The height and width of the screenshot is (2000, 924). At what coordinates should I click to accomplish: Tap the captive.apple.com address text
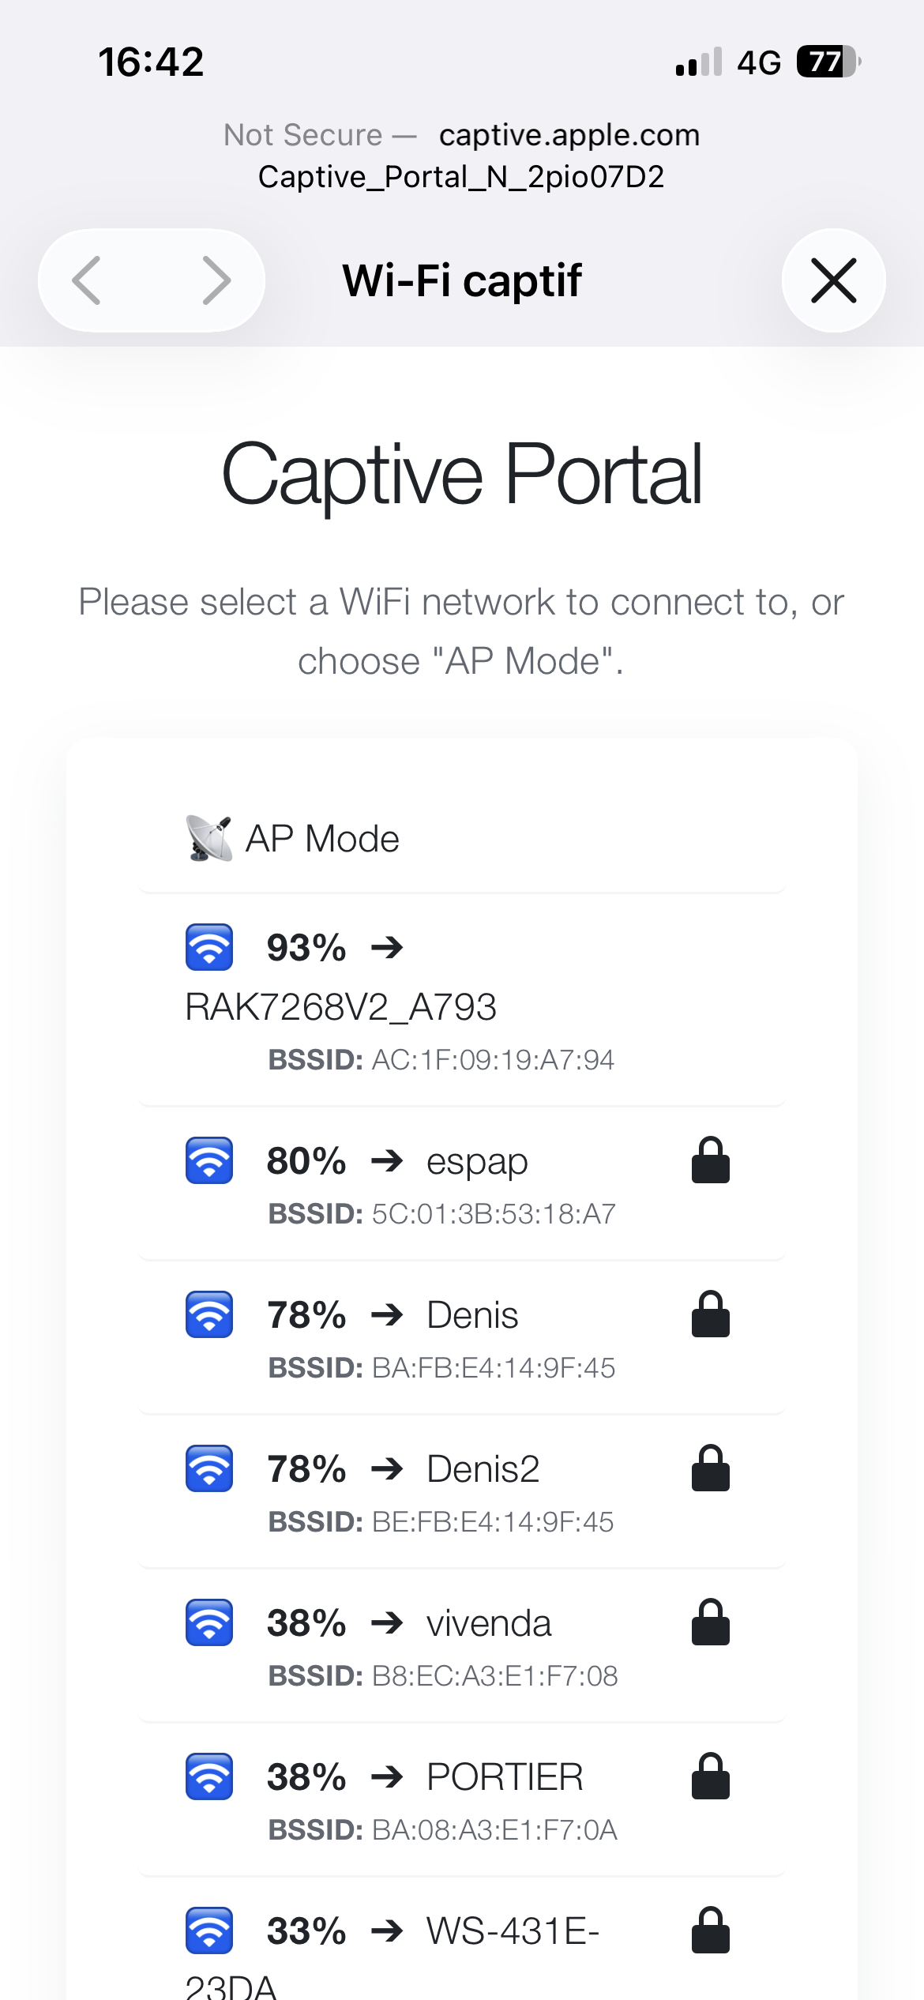tap(569, 135)
